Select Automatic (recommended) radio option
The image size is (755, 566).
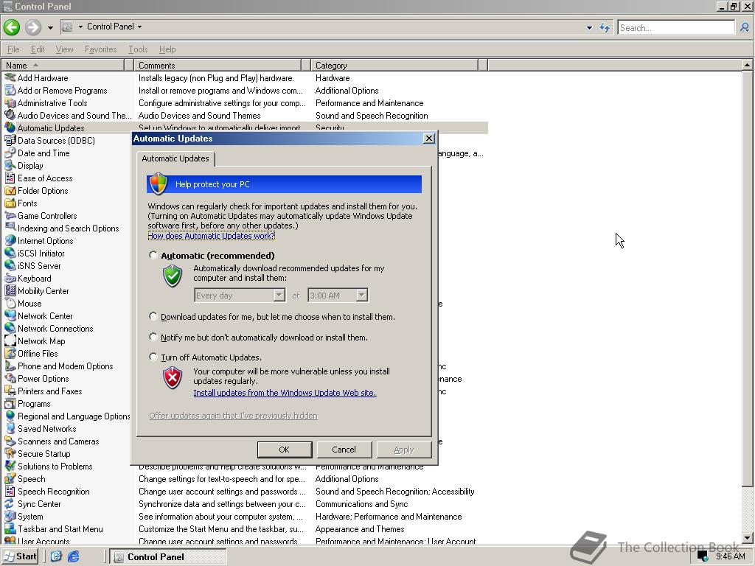[x=153, y=255]
